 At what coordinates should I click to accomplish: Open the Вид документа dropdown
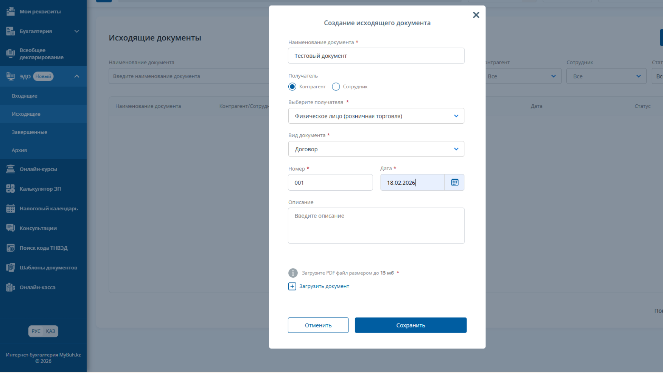click(376, 149)
